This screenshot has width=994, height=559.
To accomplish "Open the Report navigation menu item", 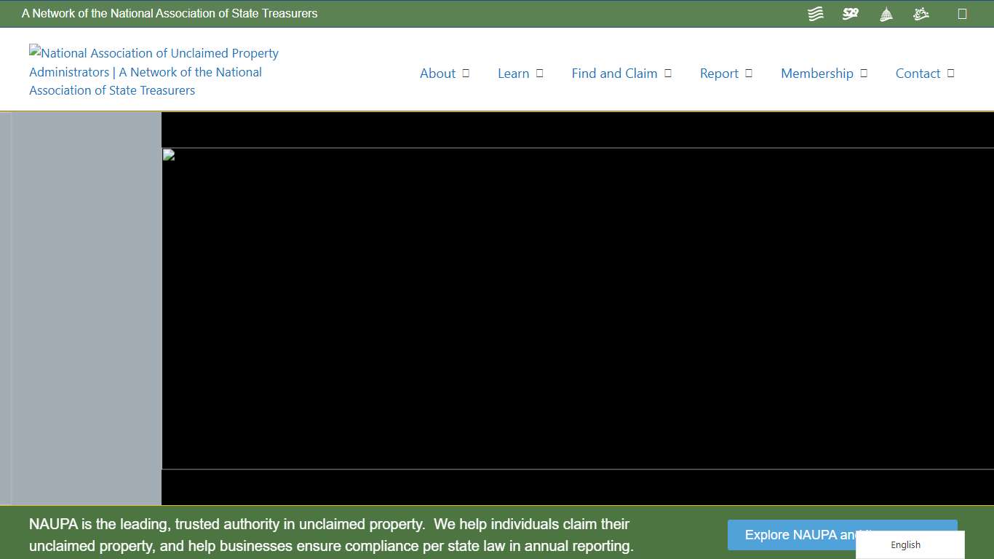I will [x=718, y=73].
